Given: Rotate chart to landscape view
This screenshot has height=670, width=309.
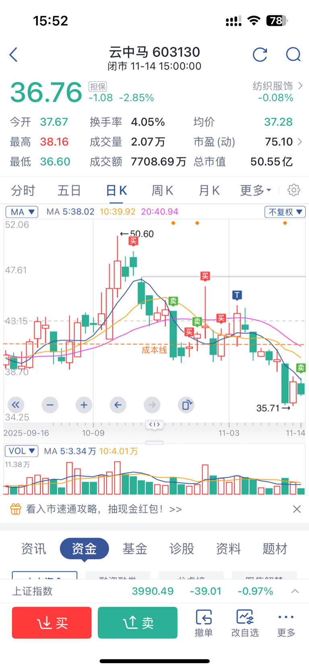Looking at the screenshot, I should [x=186, y=405].
